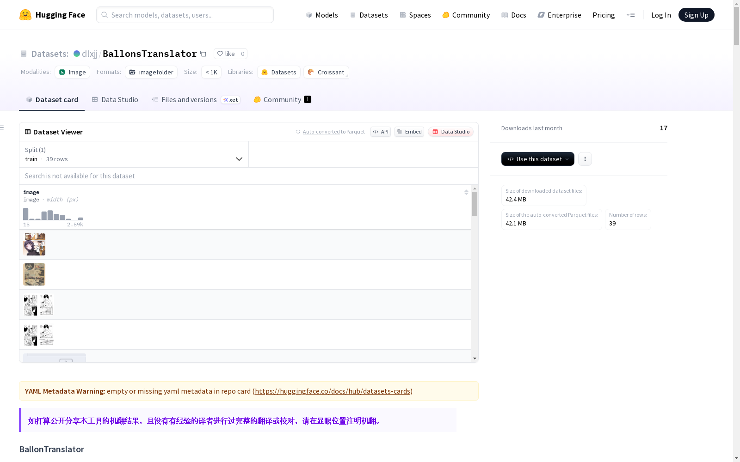Image resolution: width=740 pixels, height=462 pixels.
Task: Open the Files and versions tab
Action: (196, 100)
